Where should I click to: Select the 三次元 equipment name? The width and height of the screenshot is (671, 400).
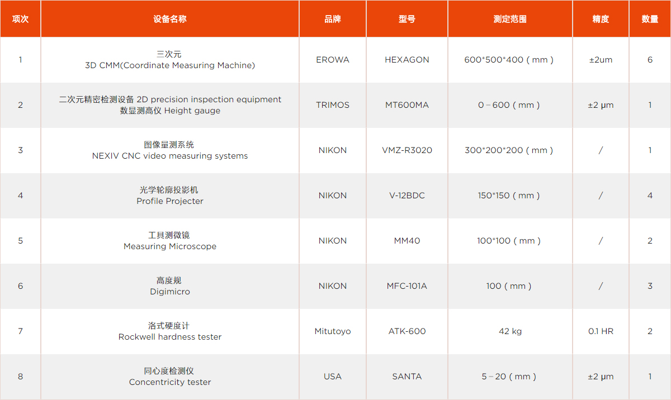click(169, 54)
